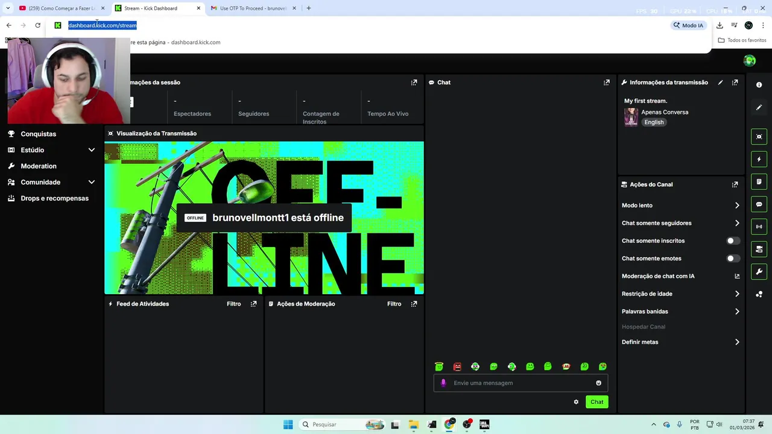Expand Palavras banidas options
Screen dimensions: 772x434
tap(737, 312)
